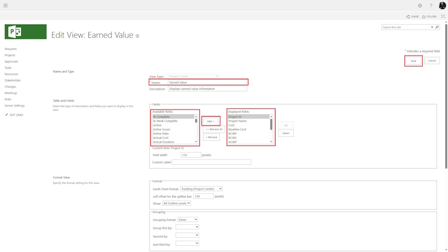Viewport: 448px width, 252px height.
Task: Click the Down button
Action: 286,133
